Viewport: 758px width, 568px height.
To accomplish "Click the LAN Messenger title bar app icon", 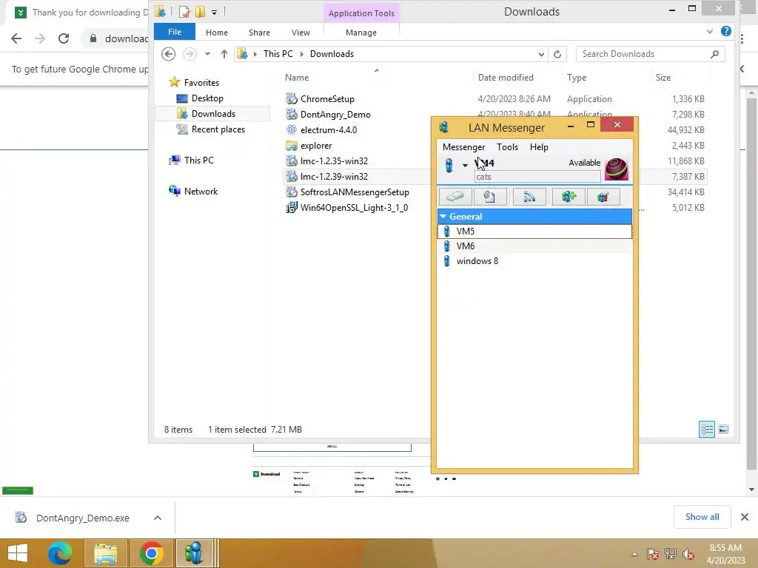I will pyautogui.click(x=443, y=127).
